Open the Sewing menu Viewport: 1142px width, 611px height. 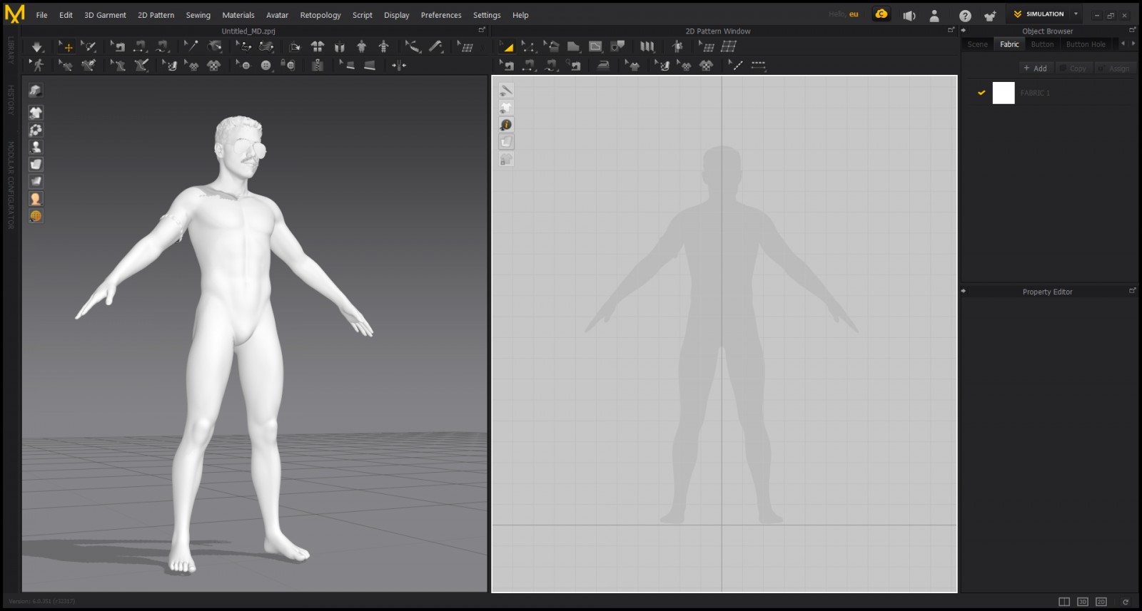(198, 15)
